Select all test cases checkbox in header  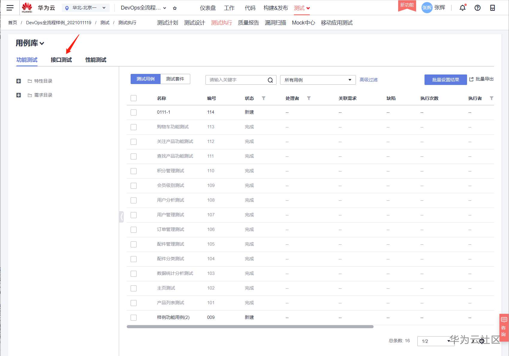click(x=134, y=98)
